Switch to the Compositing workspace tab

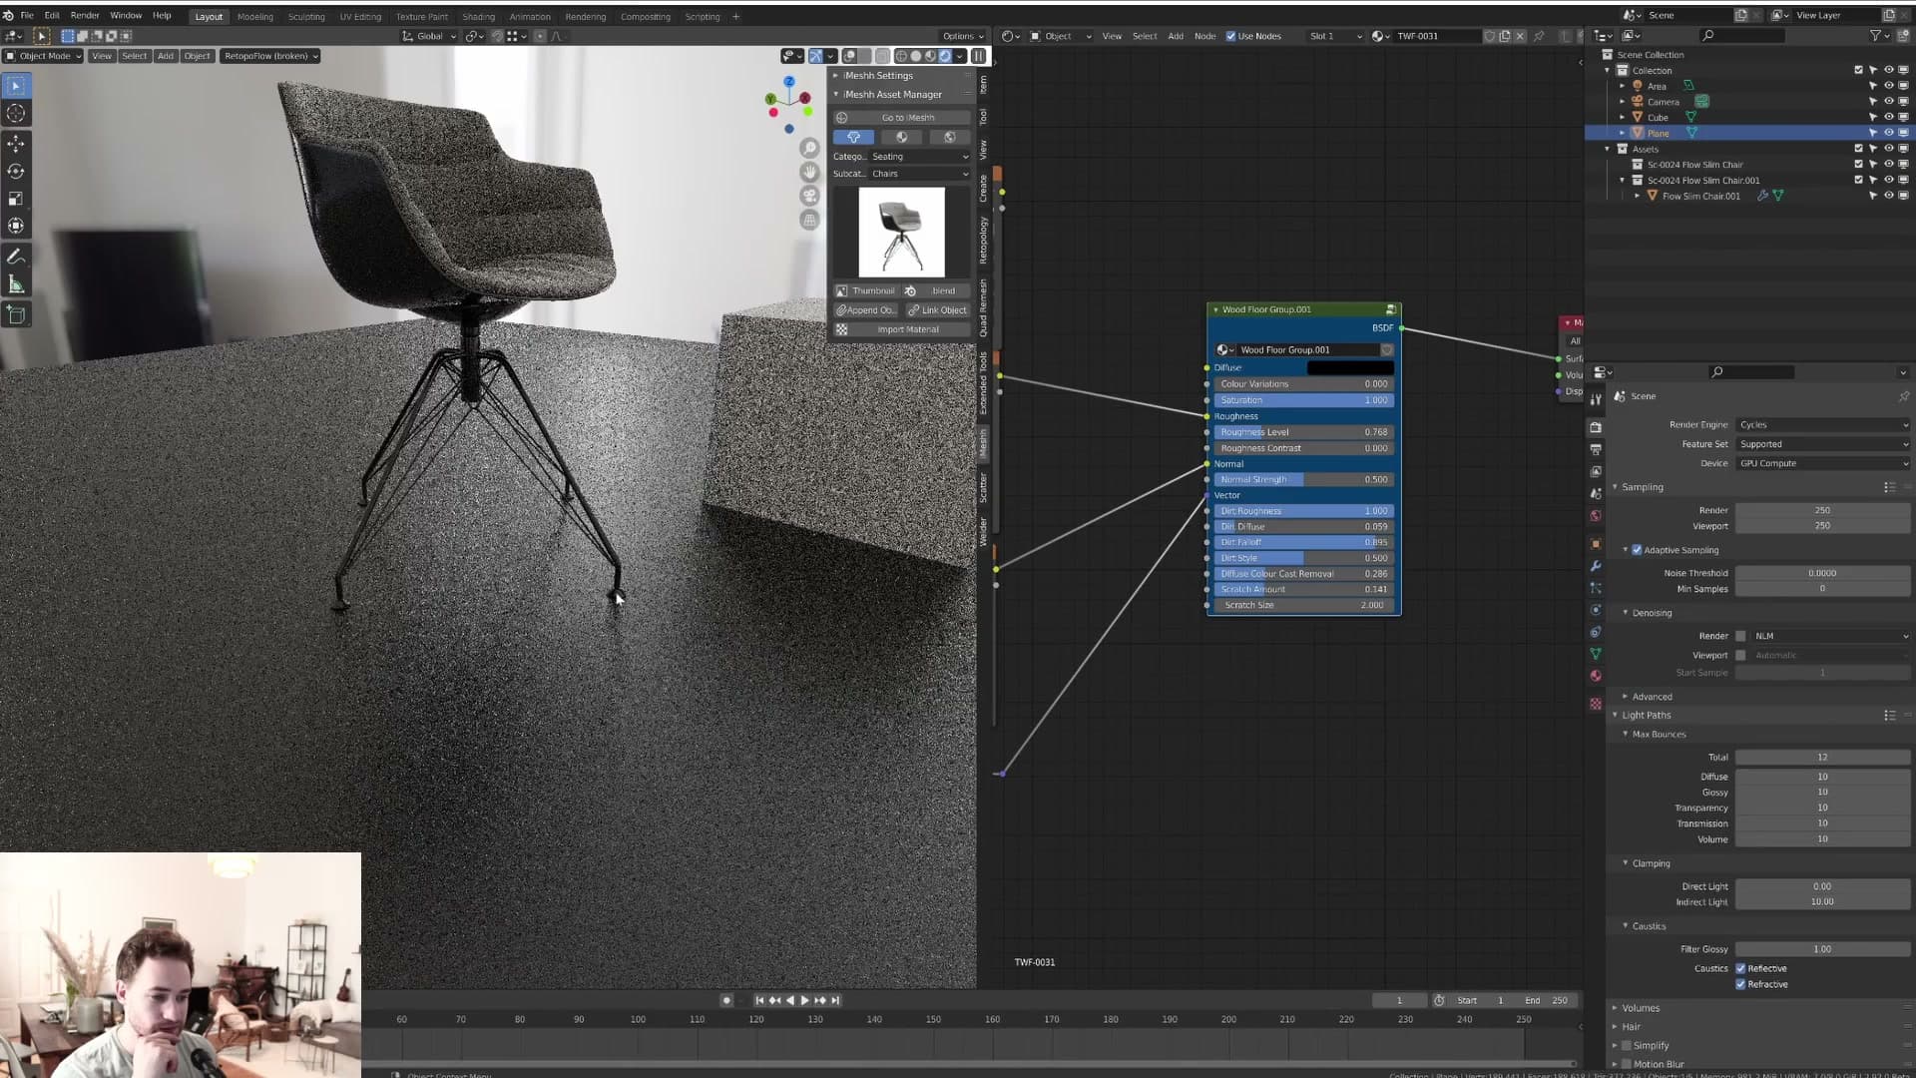coord(646,17)
